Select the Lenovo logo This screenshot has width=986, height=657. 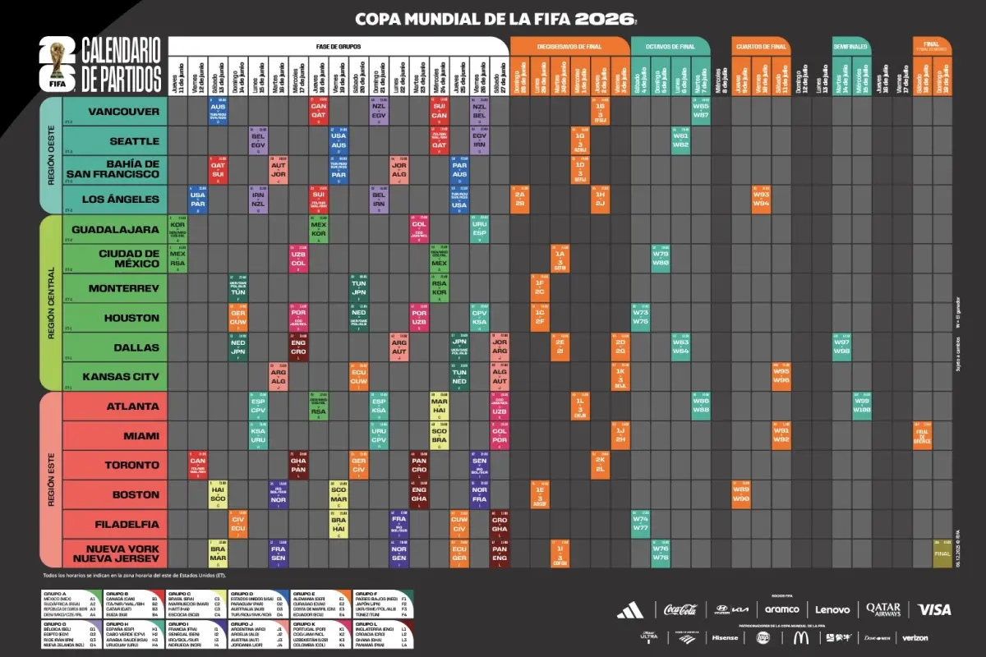pyautogui.click(x=832, y=609)
